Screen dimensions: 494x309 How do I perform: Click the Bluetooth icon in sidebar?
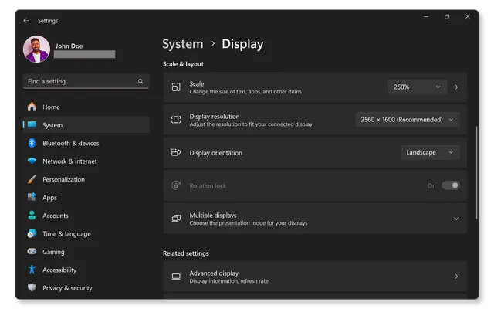[x=32, y=143]
